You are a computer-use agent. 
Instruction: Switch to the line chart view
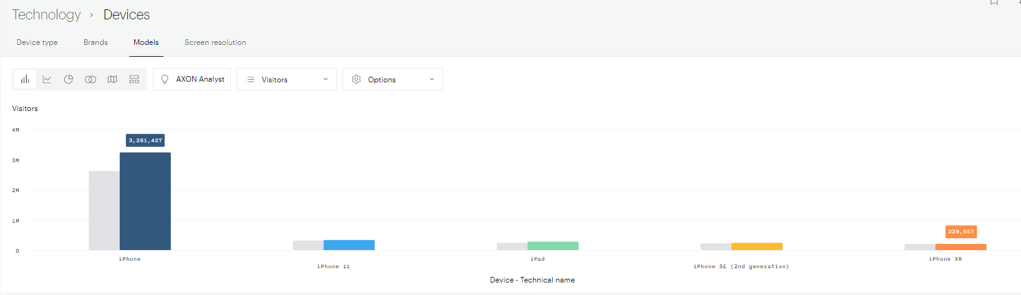[x=47, y=79]
